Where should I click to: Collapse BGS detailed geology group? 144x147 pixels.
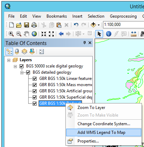pyautogui.click(x=22, y=73)
